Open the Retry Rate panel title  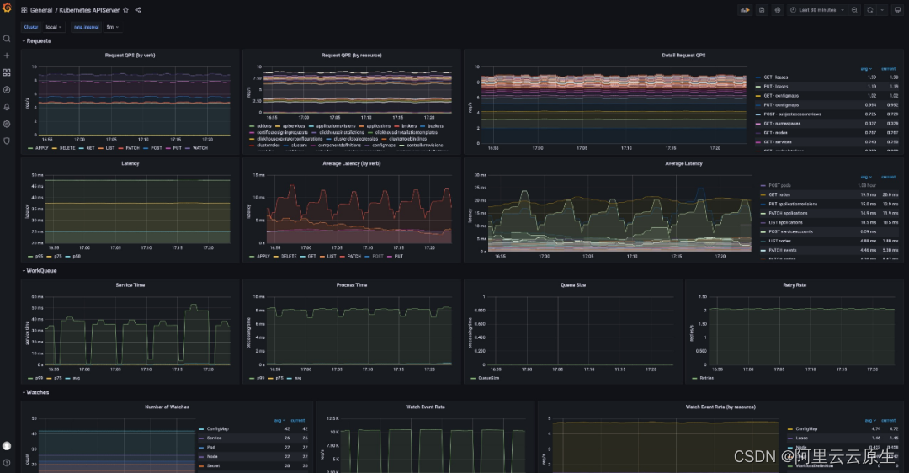[x=795, y=285]
